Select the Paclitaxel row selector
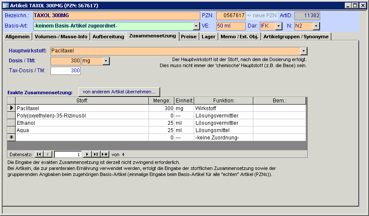The width and height of the screenshot is (369, 216). tap(11, 108)
